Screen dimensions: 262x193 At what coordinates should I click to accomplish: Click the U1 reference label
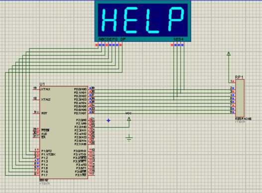(x=42, y=84)
